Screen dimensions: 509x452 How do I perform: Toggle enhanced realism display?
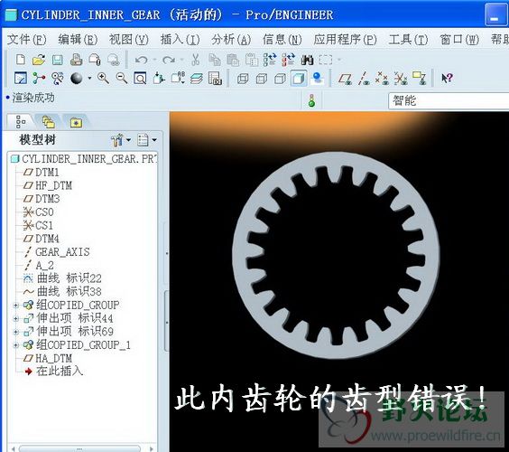pos(317,79)
